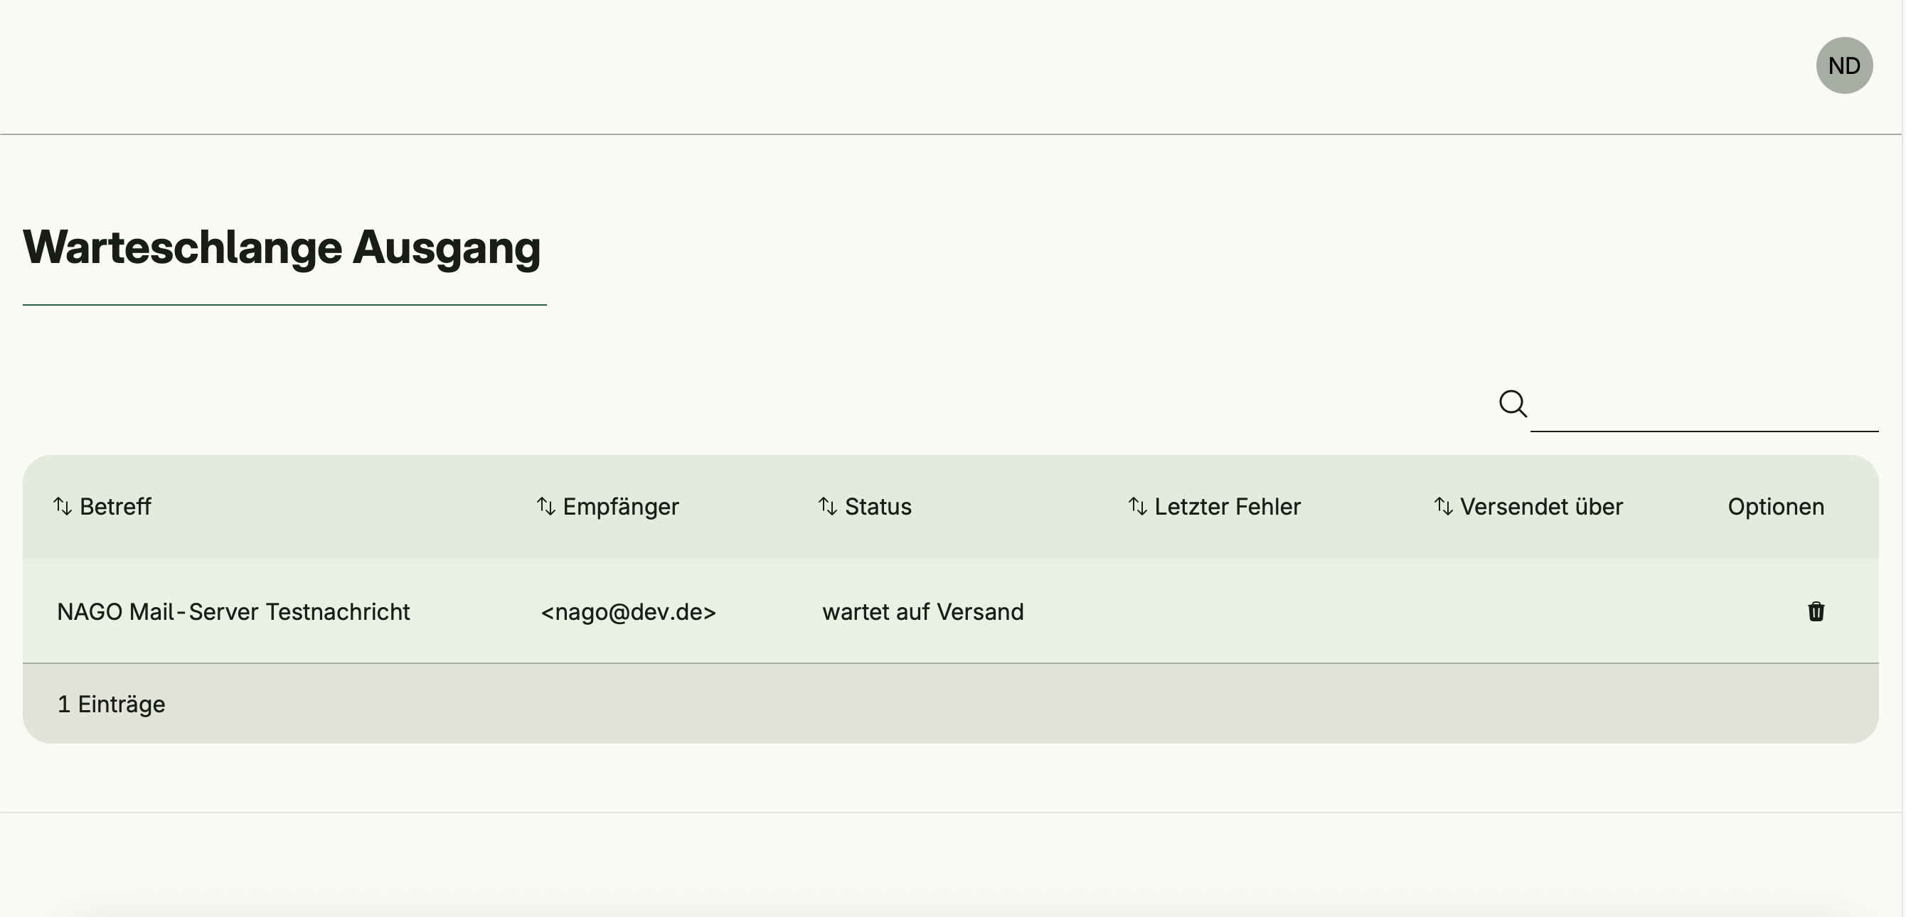Select the NAGO Mail-Server Testnachricht subject
1906x917 pixels.
233,611
